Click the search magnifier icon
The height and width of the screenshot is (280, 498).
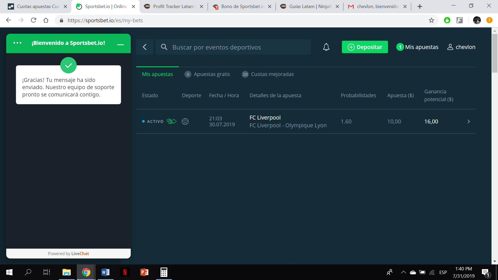164,47
